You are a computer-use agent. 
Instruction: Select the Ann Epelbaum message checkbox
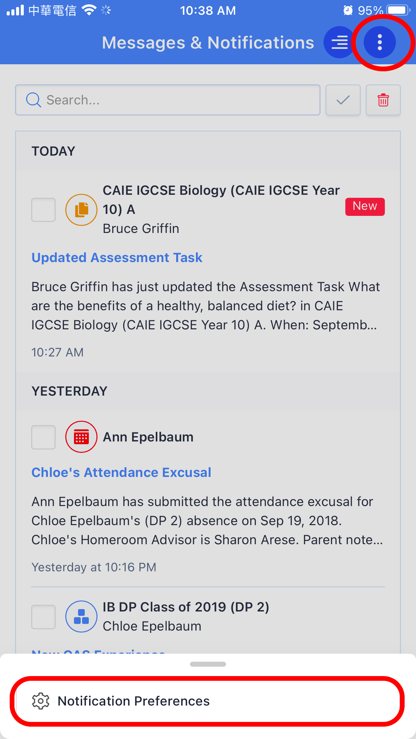coord(43,437)
